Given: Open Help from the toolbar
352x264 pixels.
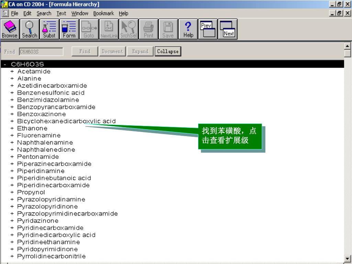Looking at the screenshot, I should point(188,30).
